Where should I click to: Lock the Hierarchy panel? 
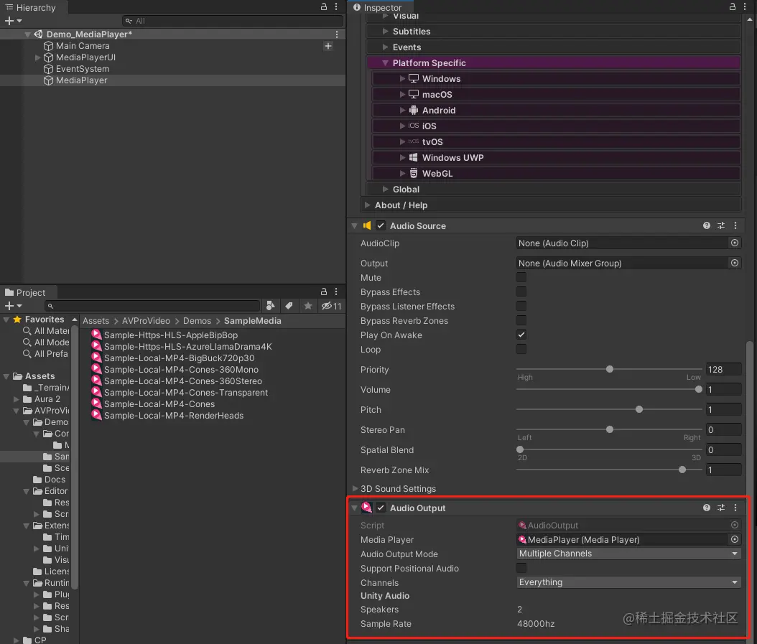pos(324,6)
